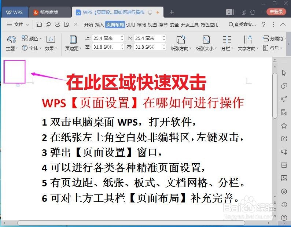Open the history clock icon in sidebar
This screenshot has width=291, height=227.
point(284,205)
